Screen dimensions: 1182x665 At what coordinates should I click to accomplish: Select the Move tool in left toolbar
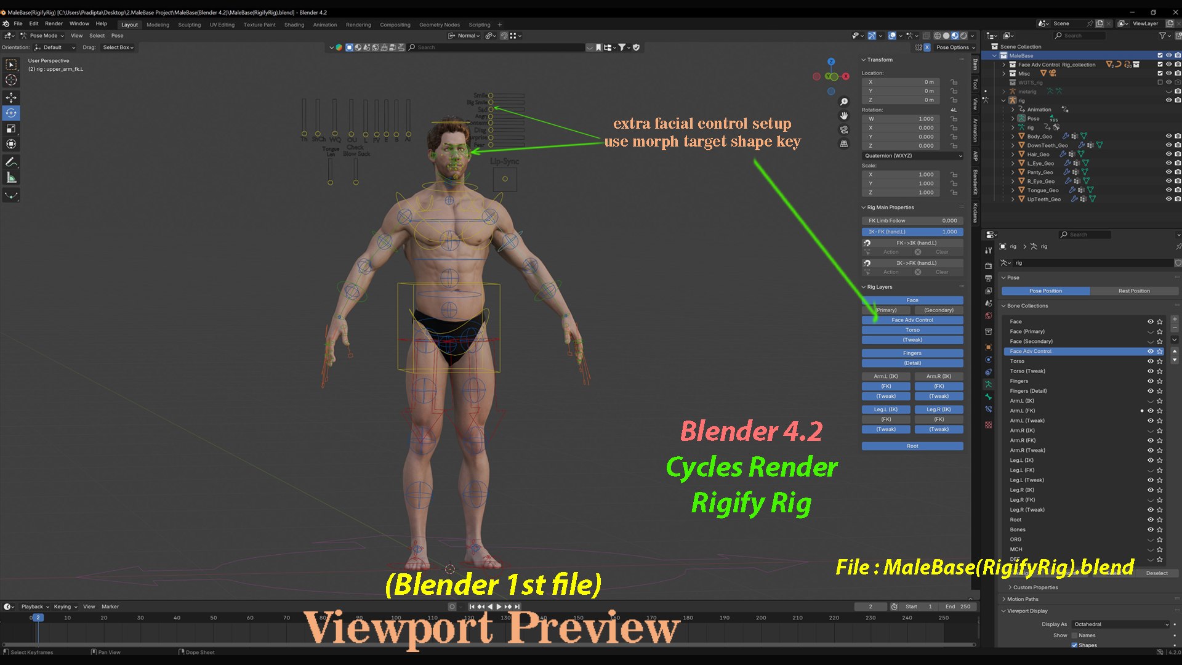point(11,98)
